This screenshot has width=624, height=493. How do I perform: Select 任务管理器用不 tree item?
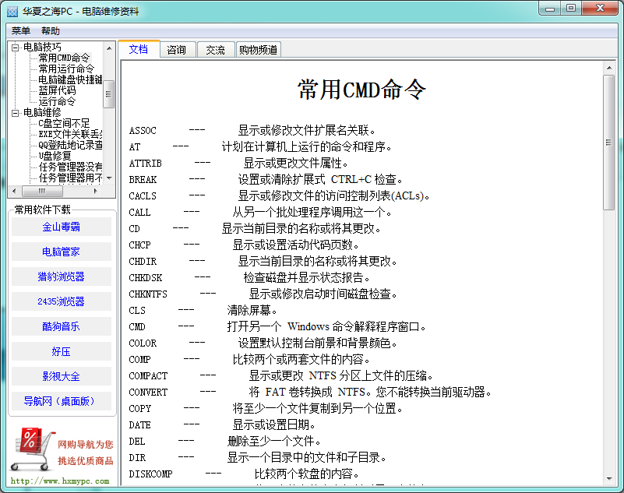[70, 178]
